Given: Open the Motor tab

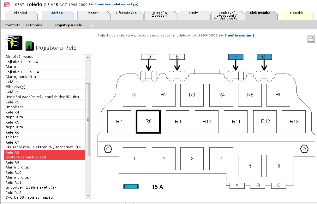Looking at the screenshot, I should [92, 13].
